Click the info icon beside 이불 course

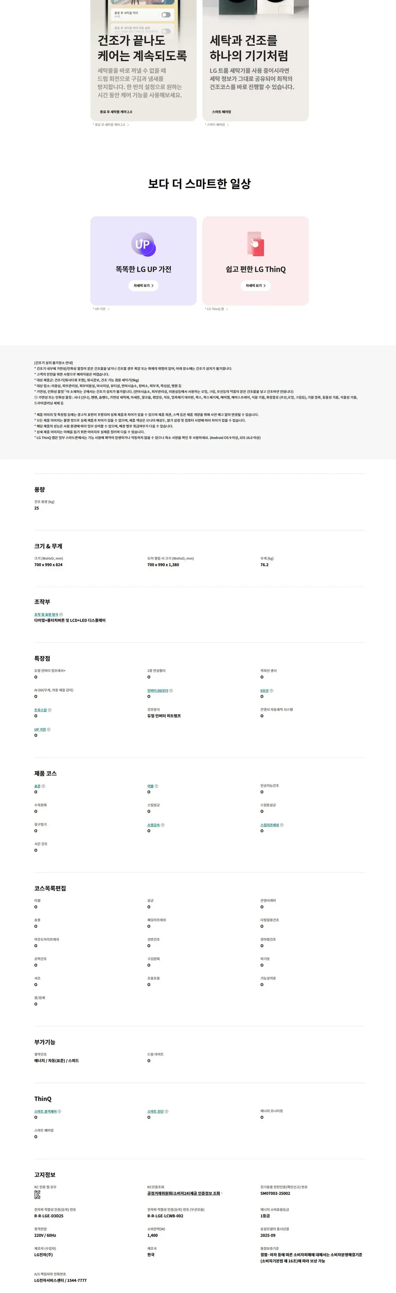coord(156,786)
